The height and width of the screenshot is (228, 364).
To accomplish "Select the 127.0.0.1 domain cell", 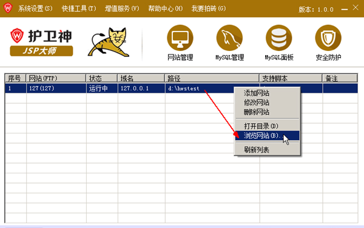I will 141,89.
